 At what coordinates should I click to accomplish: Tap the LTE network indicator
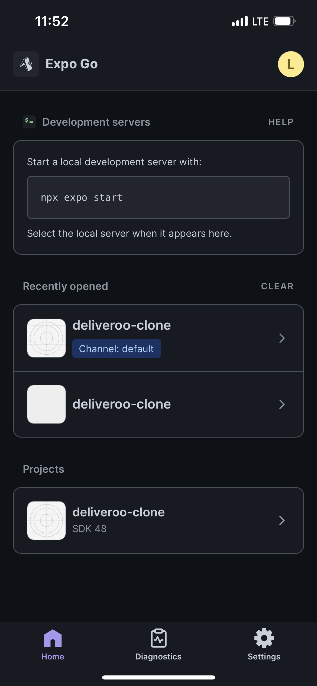coord(260,21)
